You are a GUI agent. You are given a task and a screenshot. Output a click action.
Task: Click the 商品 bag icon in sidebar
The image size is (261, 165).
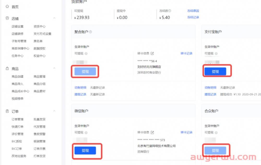pos(7,69)
